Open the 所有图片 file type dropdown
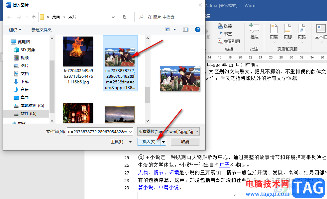Screen dimensions: 327x199 [168, 132]
